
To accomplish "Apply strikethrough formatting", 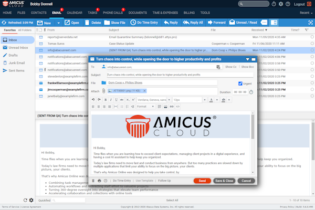I will point(122,100).
